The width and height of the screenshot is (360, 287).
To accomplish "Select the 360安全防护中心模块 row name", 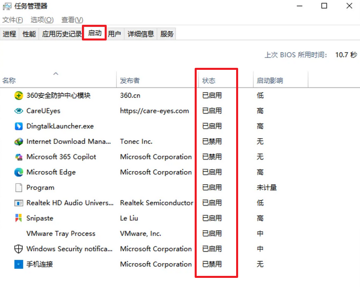I will point(58,95).
